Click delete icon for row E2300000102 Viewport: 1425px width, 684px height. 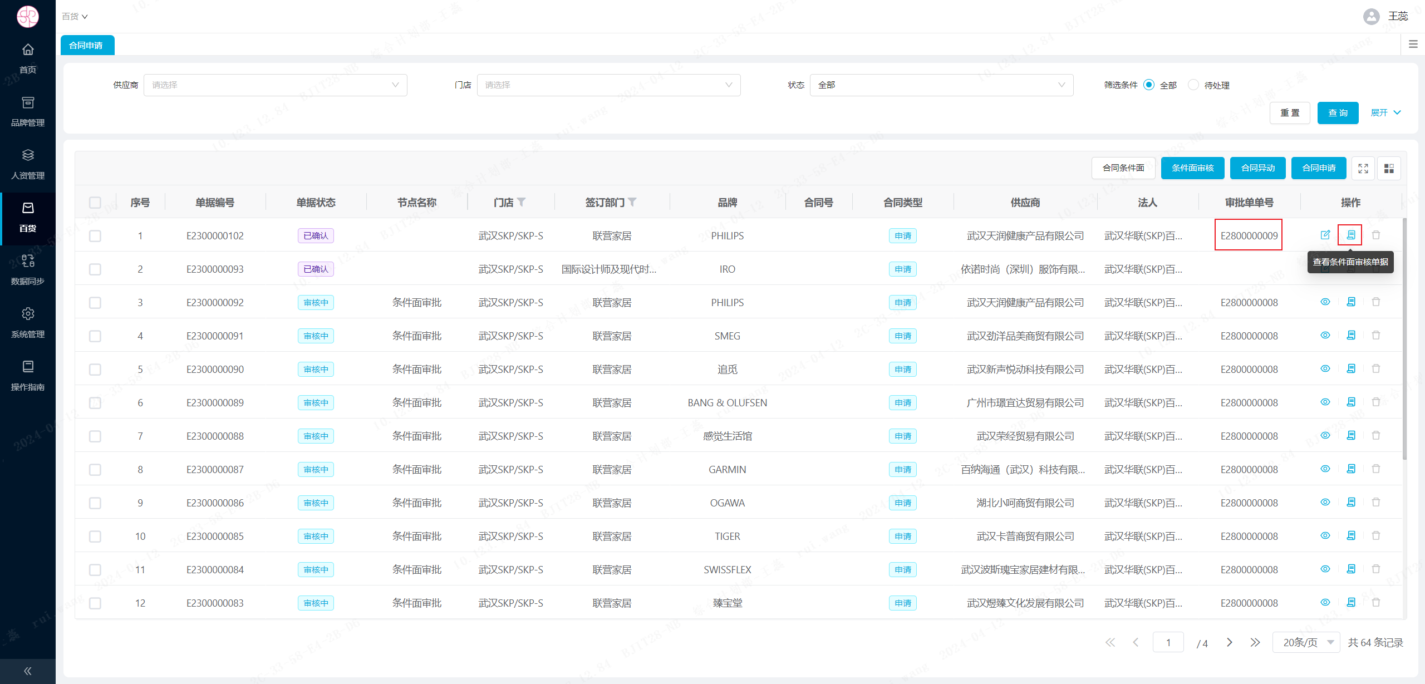click(x=1376, y=235)
